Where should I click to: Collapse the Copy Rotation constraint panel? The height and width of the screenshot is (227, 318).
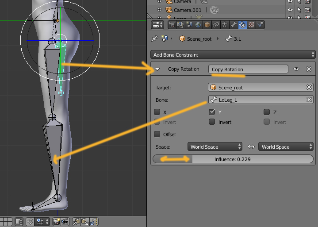click(158, 69)
